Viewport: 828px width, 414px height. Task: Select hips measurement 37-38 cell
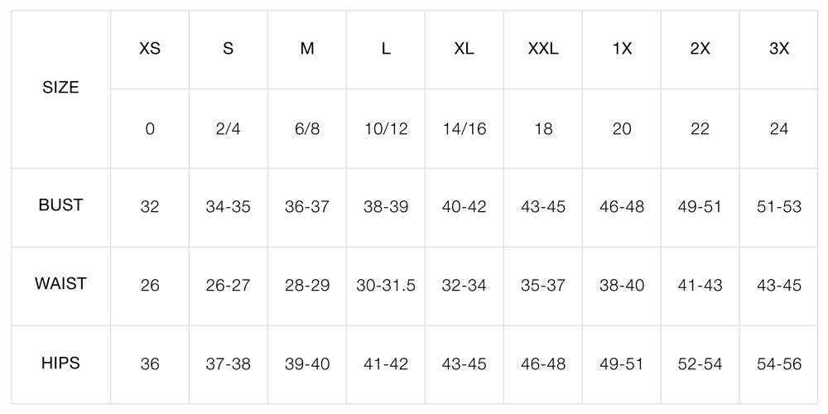[229, 364]
